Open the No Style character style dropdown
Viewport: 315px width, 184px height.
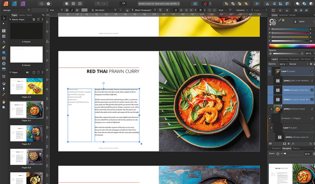coord(115,10)
